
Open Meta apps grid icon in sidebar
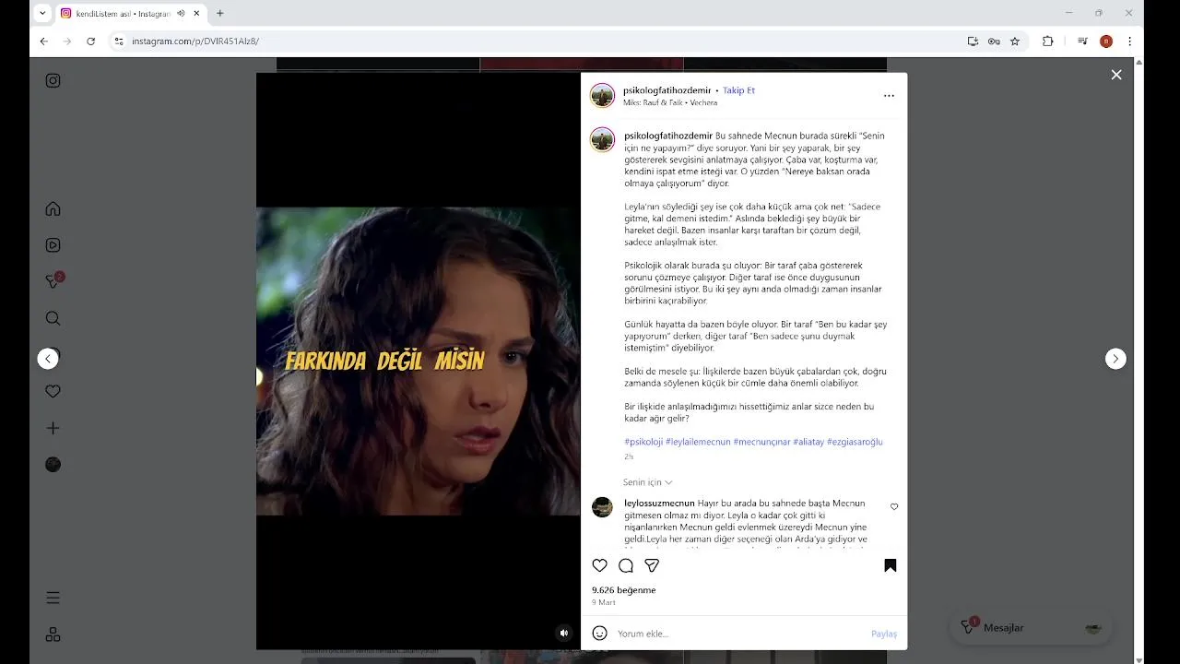pyautogui.click(x=53, y=634)
